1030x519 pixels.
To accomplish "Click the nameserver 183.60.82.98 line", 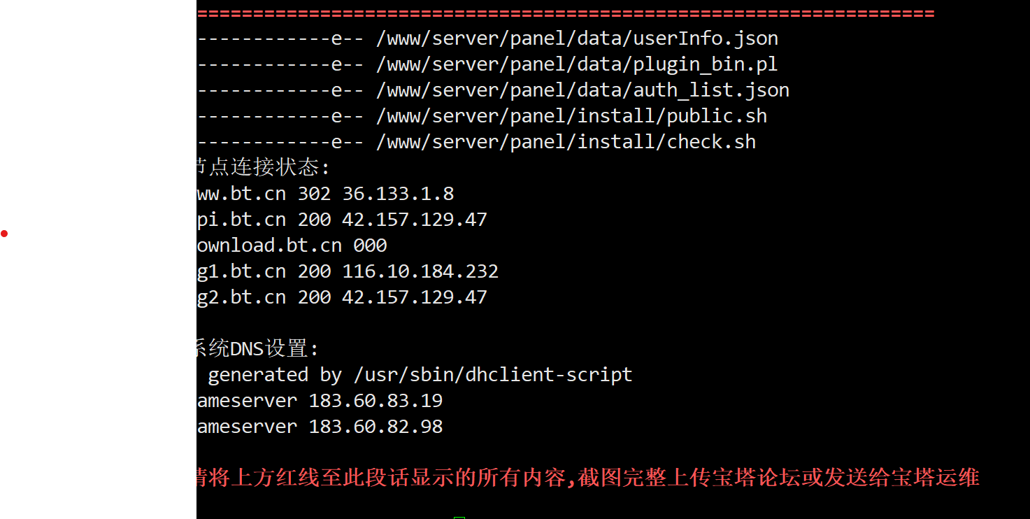I will coord(320,427).
